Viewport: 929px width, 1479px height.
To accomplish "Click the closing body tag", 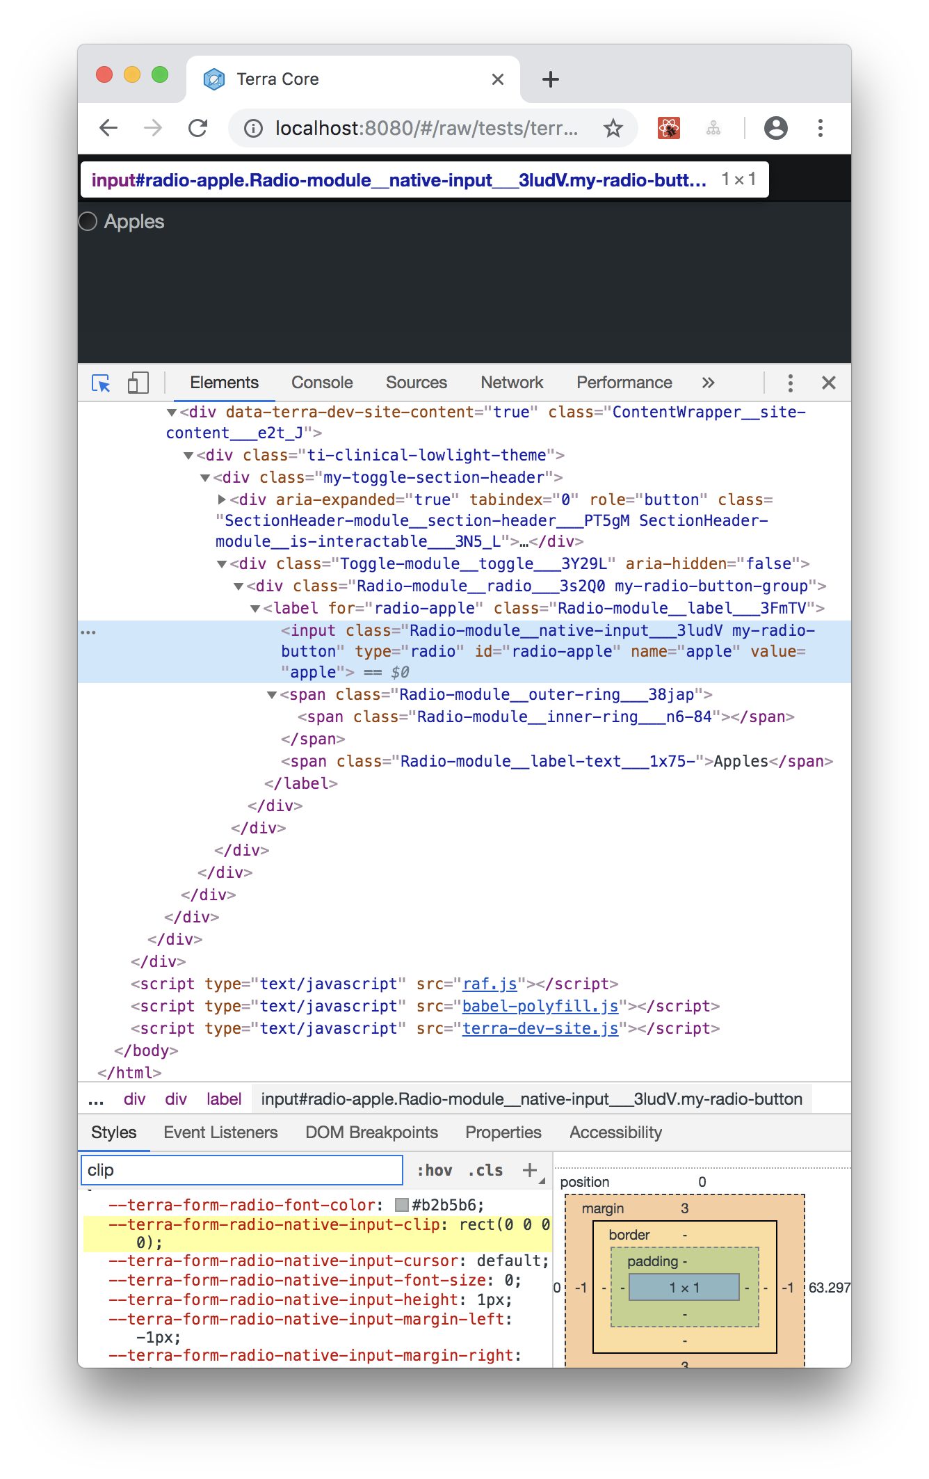I will pyautogui.click(x=146, y=1051).
